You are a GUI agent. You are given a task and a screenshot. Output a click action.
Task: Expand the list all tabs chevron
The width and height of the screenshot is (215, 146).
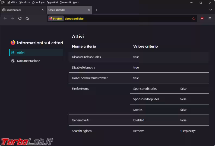coord(211,10)
